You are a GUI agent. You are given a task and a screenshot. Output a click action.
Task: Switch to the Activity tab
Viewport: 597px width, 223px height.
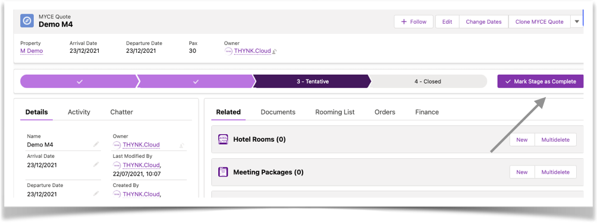tap(79, 112)
